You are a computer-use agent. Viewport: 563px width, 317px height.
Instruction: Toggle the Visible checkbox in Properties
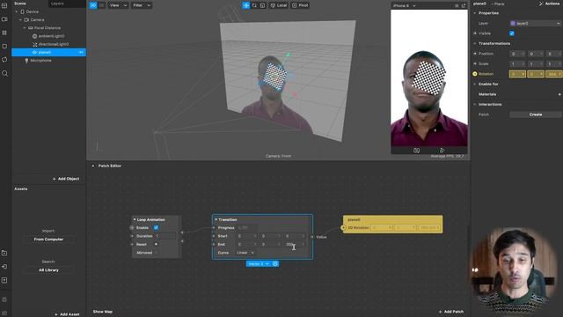coord(512,33)
